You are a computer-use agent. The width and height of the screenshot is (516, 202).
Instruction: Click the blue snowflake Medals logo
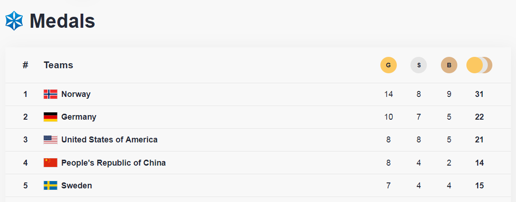[14, 21]
